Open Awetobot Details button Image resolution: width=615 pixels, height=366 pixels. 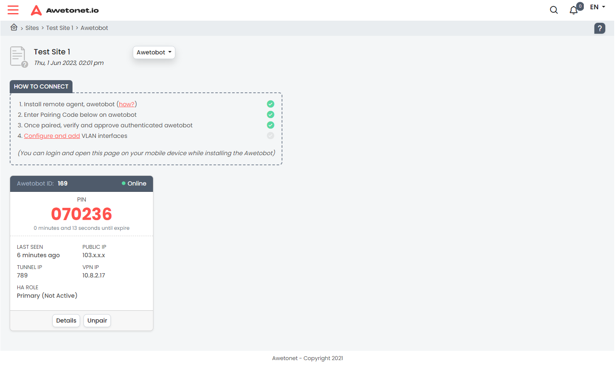click(x=66, y=320)
